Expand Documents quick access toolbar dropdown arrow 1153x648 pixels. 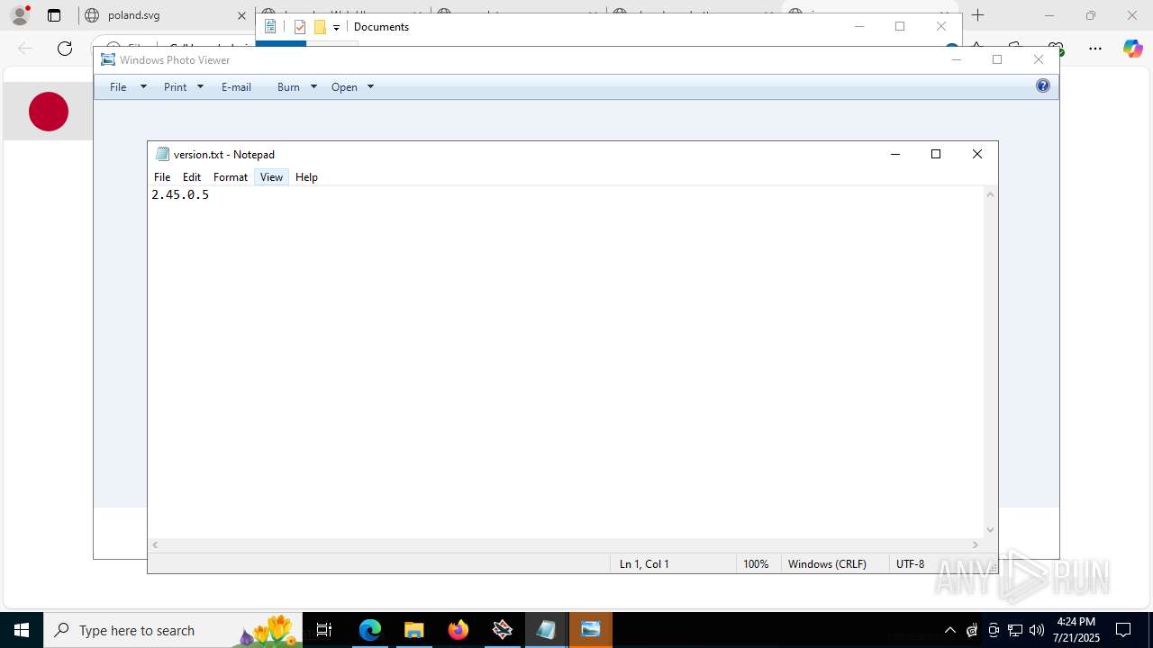[x=336, y=28]
